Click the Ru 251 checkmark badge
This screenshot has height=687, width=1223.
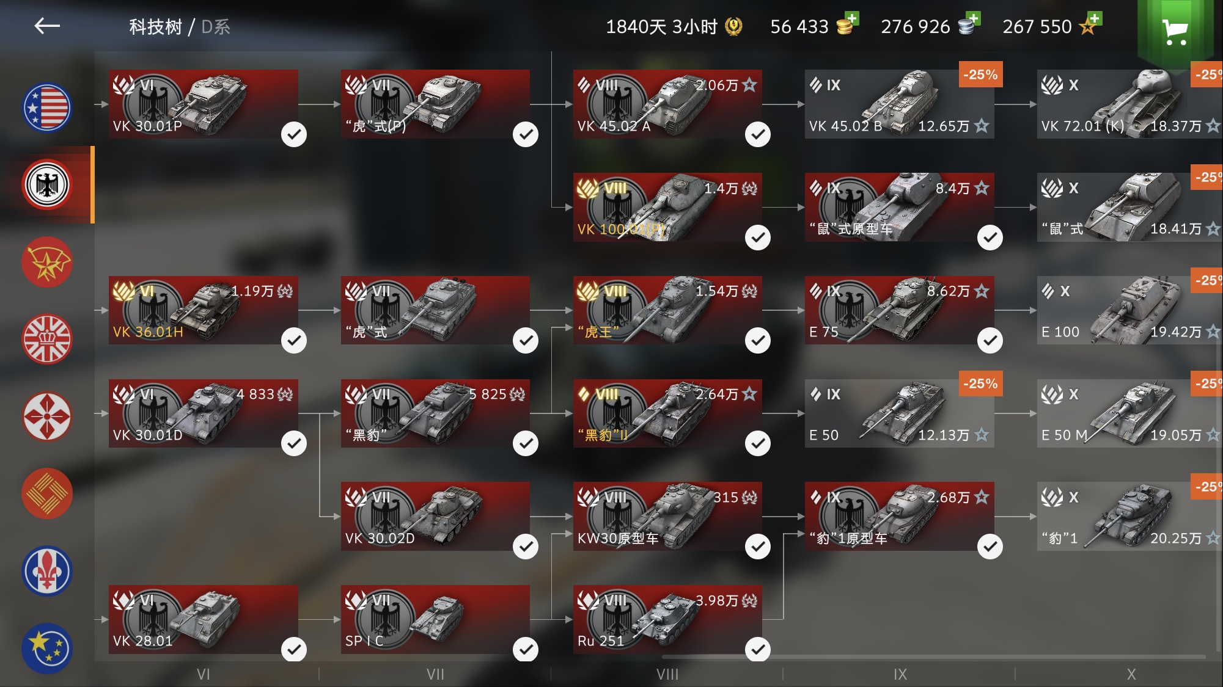758,649
